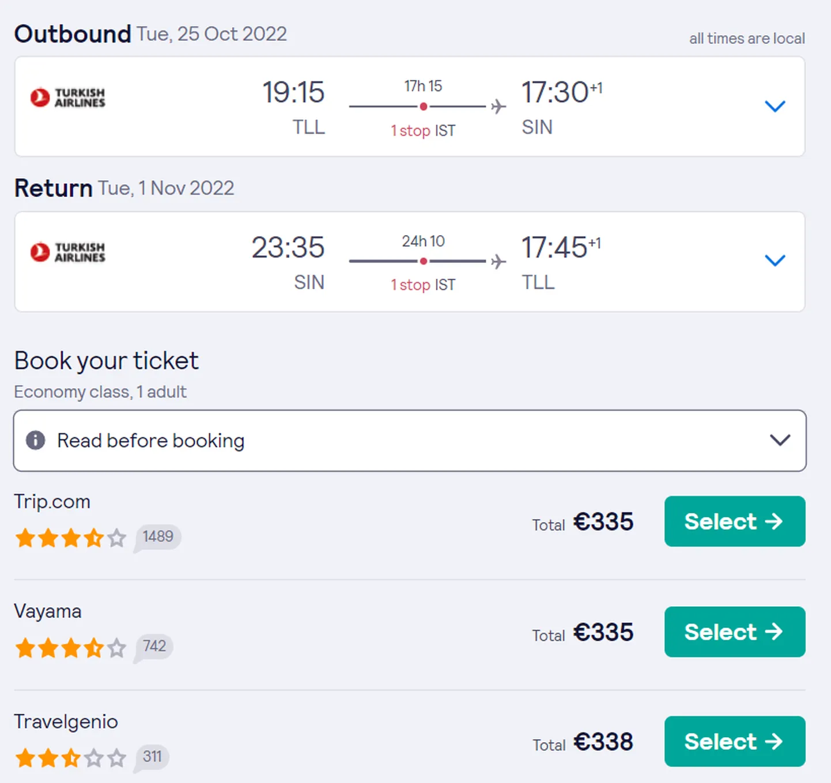Click the Turkish Airlines logo on outbound flight
831x783 pixels.
click(68, 97)
